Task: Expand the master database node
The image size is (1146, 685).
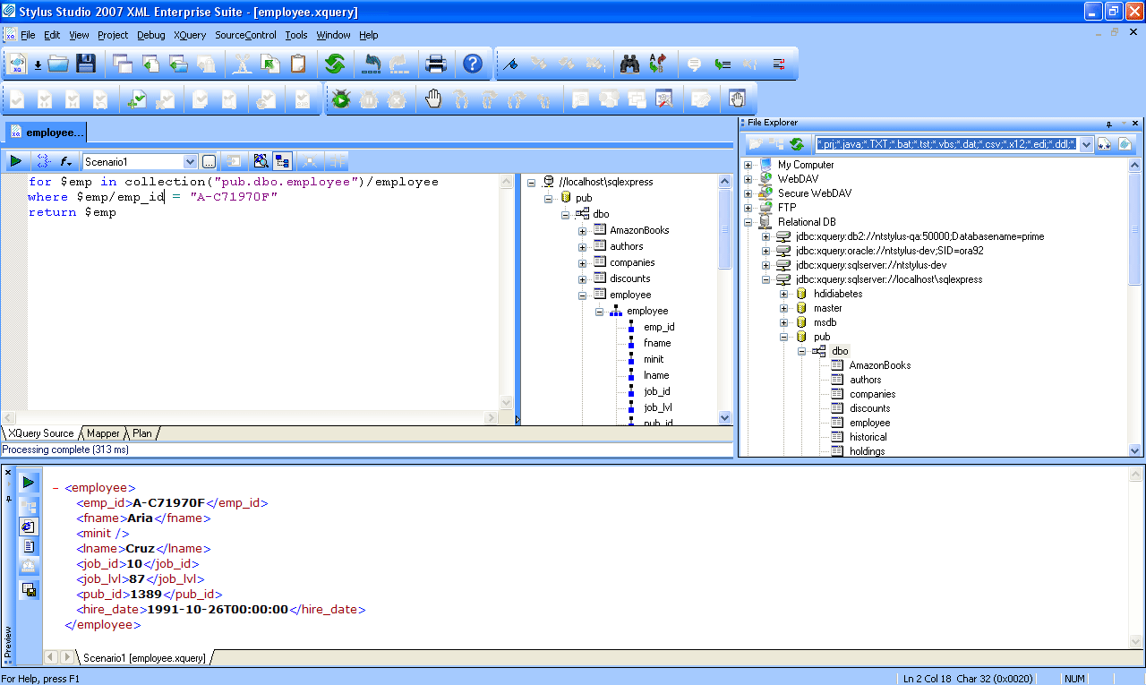Action: point(784,308)
